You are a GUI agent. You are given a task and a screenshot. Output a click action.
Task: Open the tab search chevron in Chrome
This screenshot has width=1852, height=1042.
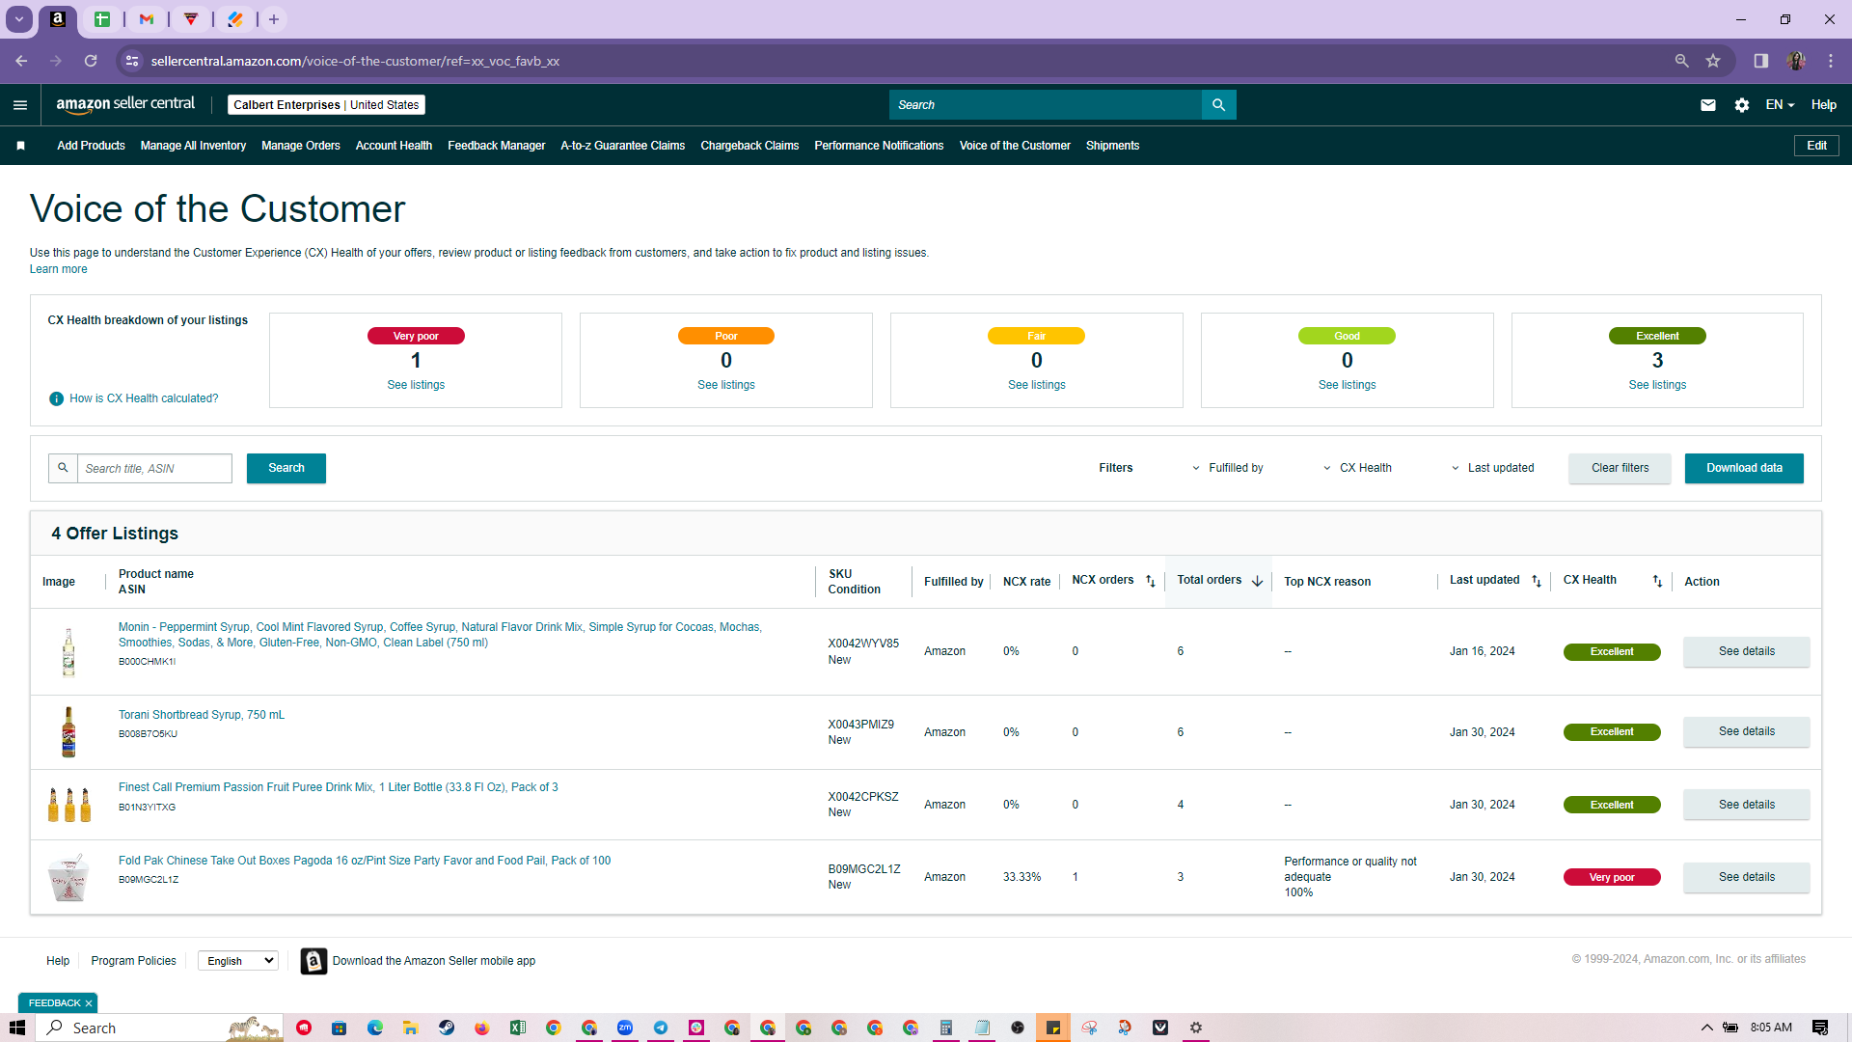(19, 19)
